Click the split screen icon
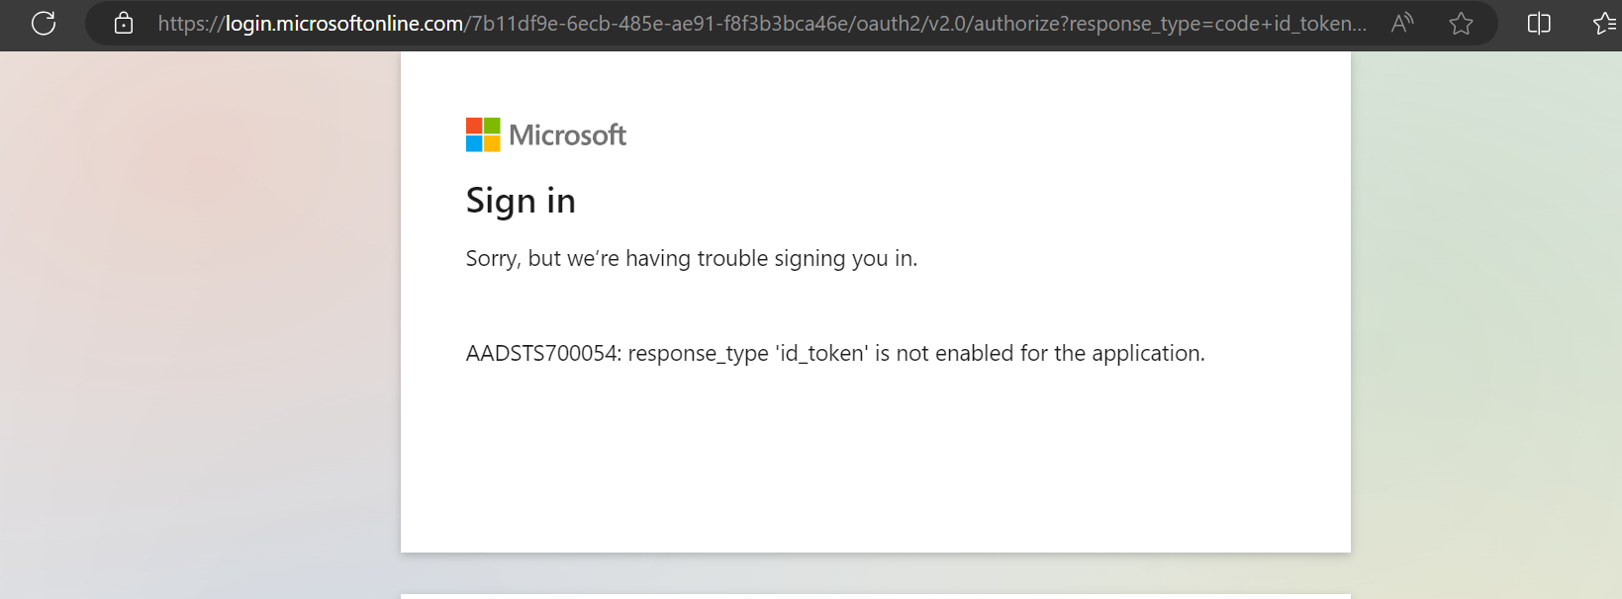The height and width of the screenshot is (599, 1622). click(x=1539, y=23)
